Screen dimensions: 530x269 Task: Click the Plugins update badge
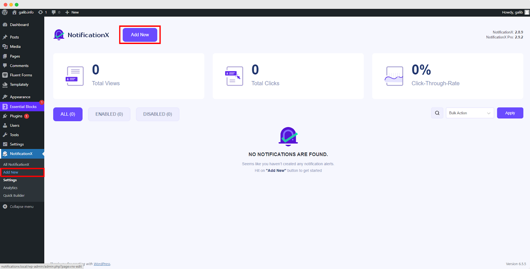coord(26,116)
